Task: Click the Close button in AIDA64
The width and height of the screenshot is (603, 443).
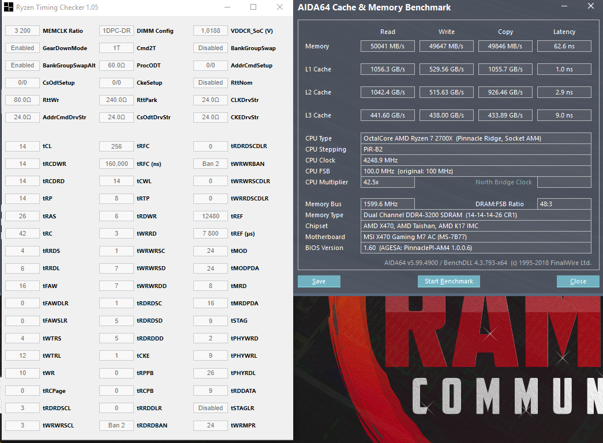Action: (578, 281)
